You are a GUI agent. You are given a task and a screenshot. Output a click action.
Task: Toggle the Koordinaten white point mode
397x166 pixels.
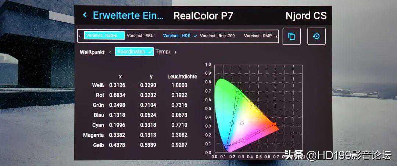click(x=134, y=52)
